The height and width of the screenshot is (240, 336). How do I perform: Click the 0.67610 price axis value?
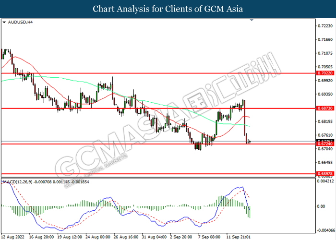pyautogui.click(x=325, y=135)
